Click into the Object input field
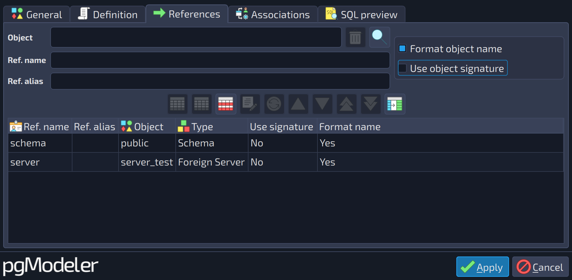This screenshot has width=572, height=280. [x=196, y=38]
